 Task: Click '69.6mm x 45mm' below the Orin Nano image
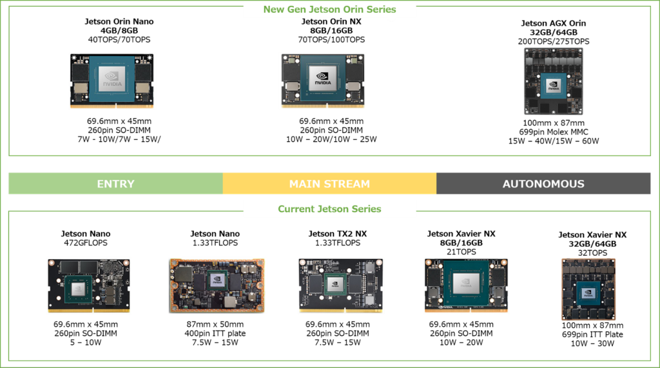[119, 121]
